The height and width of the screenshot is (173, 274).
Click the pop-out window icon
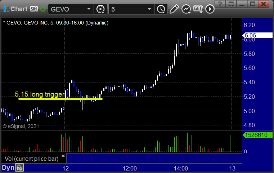(x=231, y=4)
